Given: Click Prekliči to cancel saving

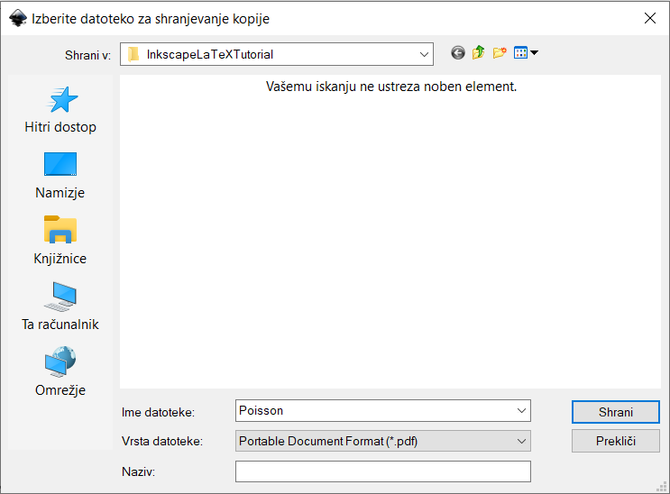Looking at the screenshot, I should click(616, 441).
